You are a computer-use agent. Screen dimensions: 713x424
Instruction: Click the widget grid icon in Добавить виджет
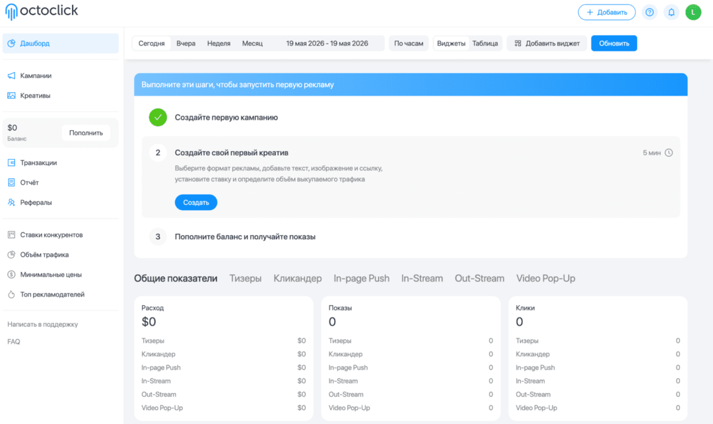coord(518,43)
